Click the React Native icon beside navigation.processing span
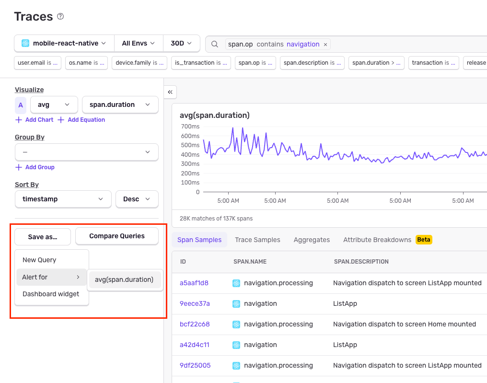Screen dimensions: 487x383 pos(236,283)
